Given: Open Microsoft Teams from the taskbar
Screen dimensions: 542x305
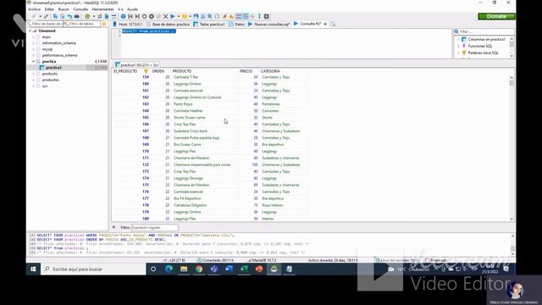Looking at the screenshot, I should (x=214, y=269).
